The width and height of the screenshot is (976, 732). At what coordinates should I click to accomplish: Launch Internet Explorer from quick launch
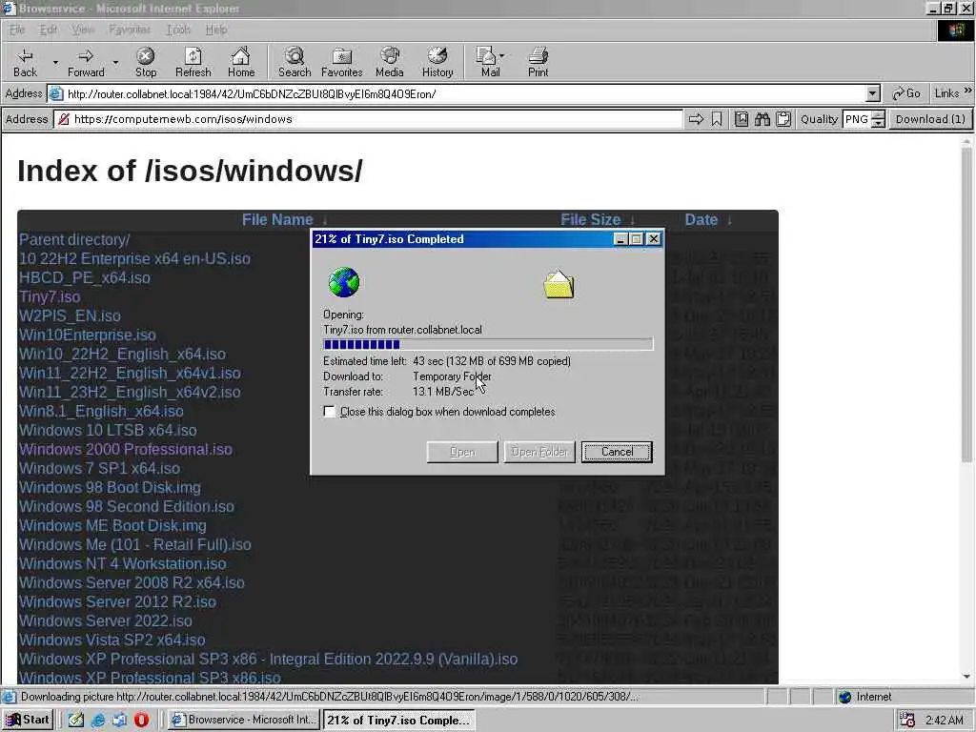coord(98,720)
